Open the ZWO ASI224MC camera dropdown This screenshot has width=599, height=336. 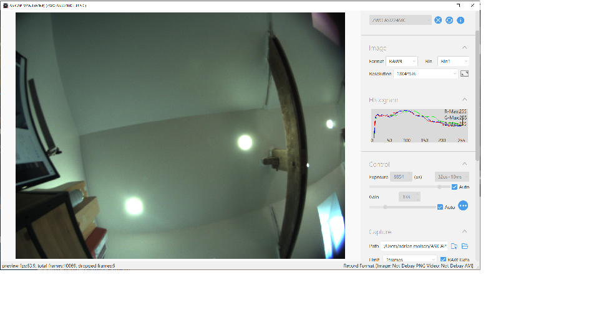(401, 20)
